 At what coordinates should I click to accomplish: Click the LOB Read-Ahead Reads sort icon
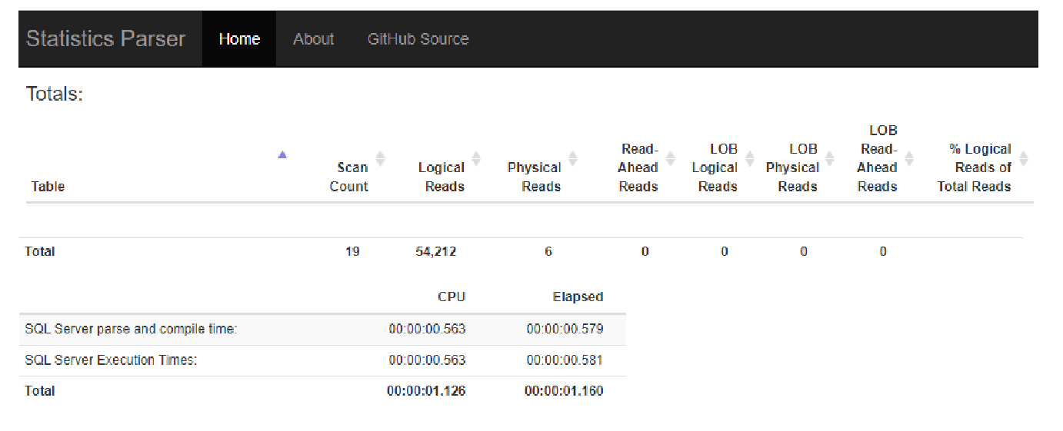click(x=909, y=158)
